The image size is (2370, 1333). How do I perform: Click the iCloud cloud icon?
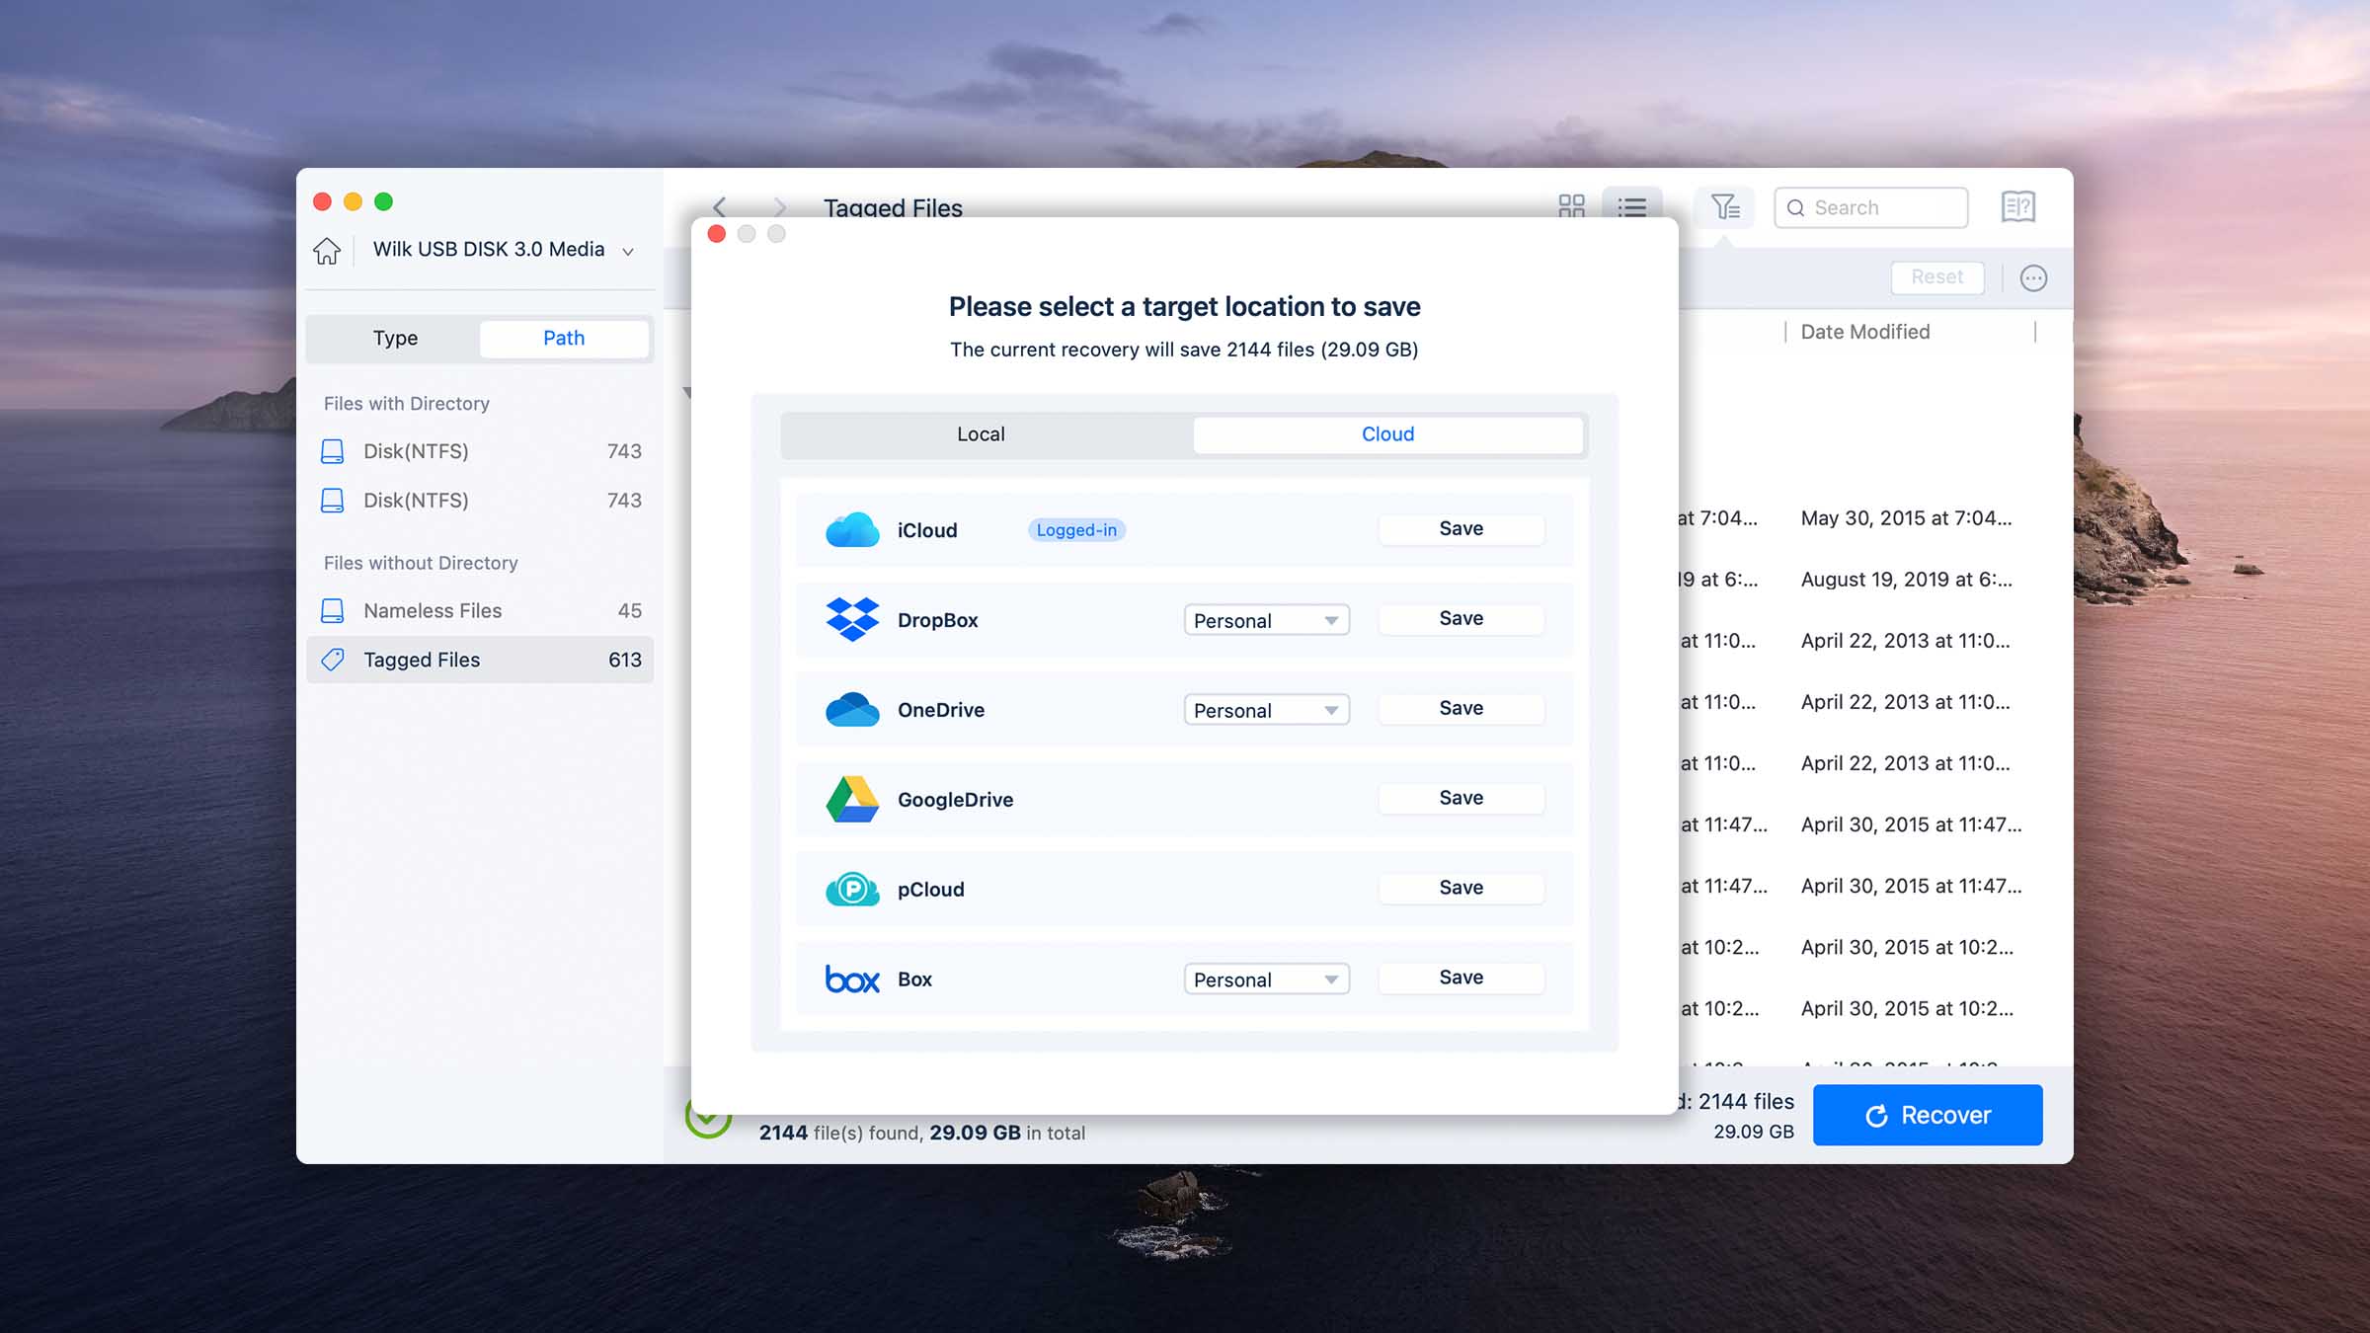(x=852, y=529)
